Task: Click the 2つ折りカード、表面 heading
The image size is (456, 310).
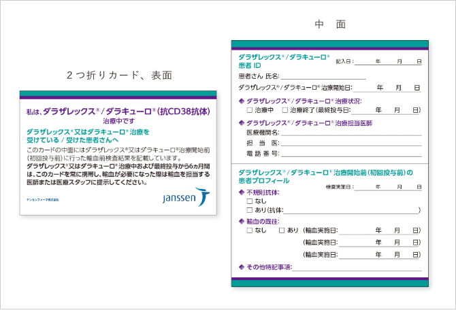Action: (x=119, y=75)
